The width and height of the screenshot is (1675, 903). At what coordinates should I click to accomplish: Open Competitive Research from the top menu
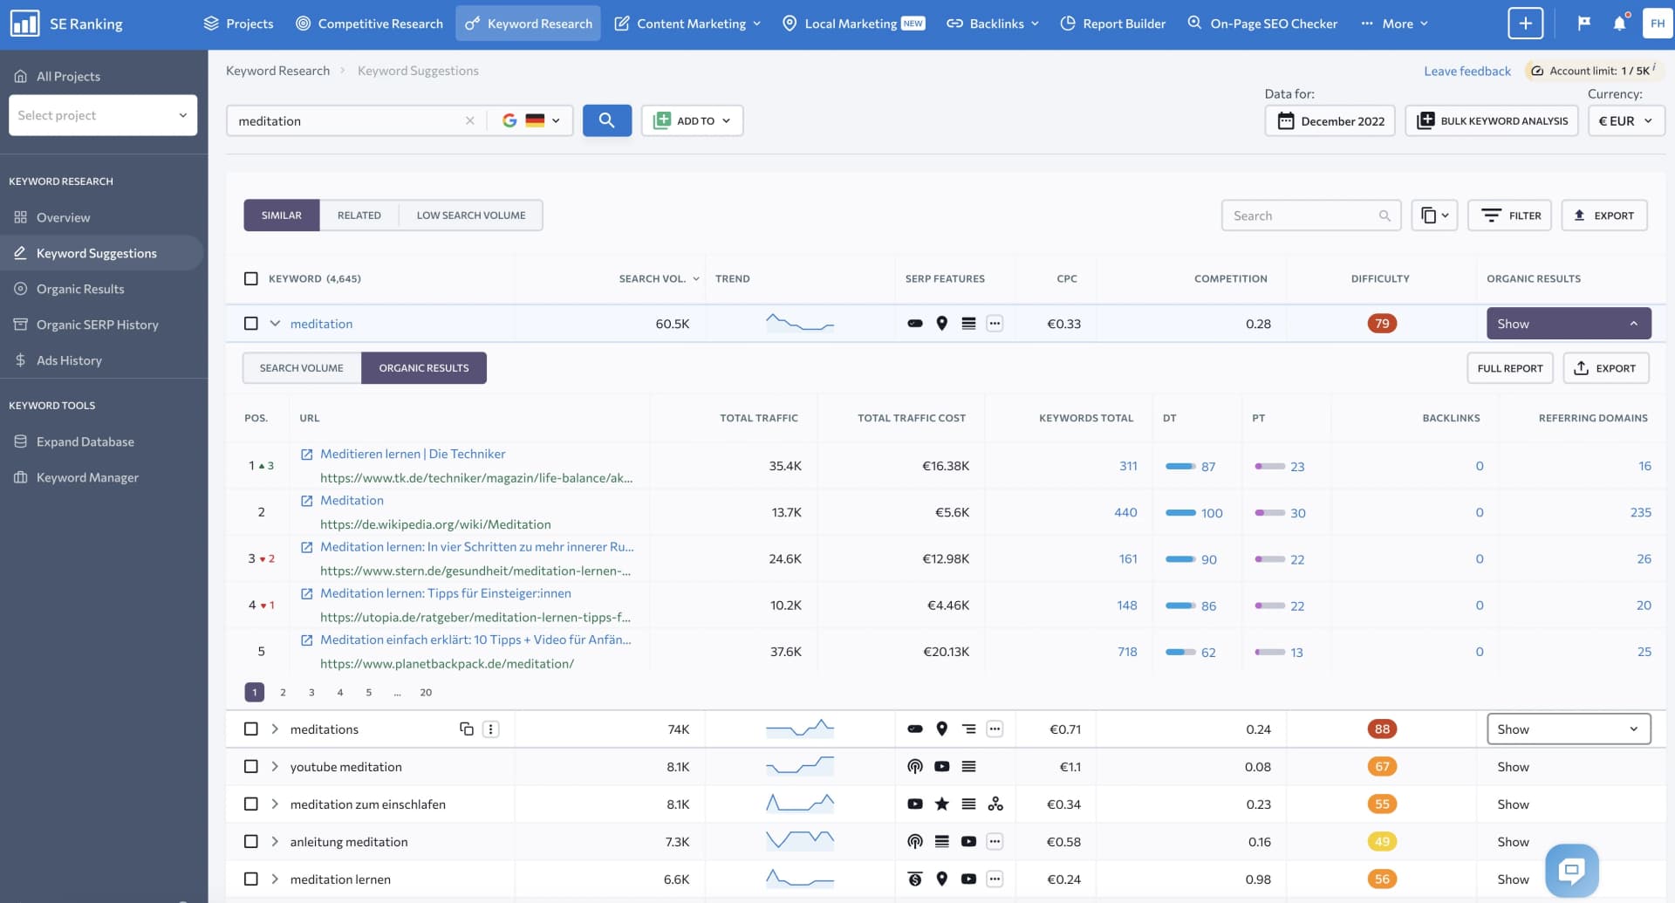click(x=370, y=24)
